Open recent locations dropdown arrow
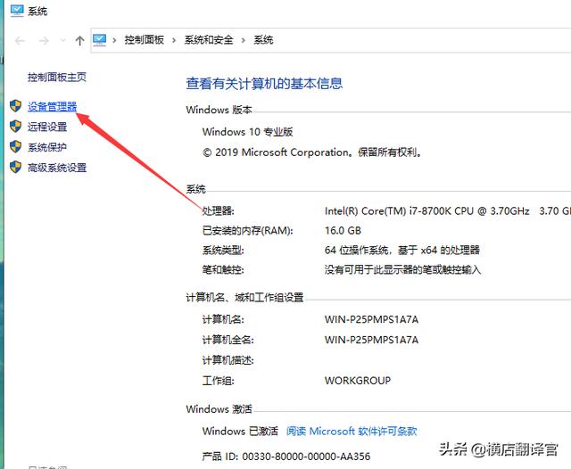Viewport: 571px width, 469px height. [x=63, y=40]
